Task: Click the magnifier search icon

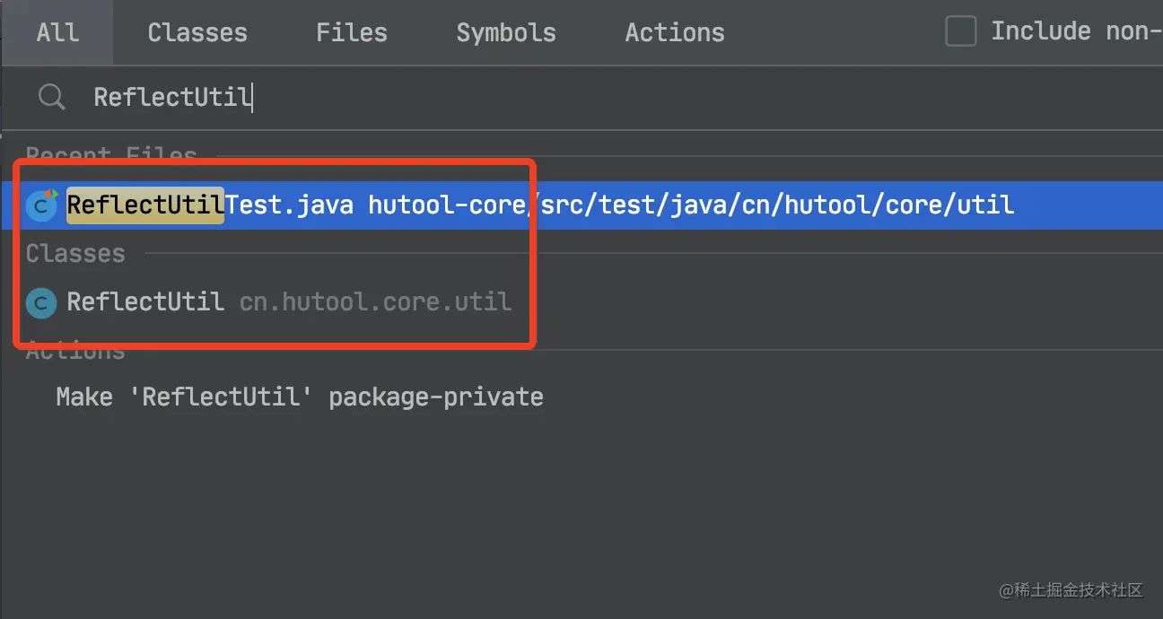Action: tap(52, 96)
